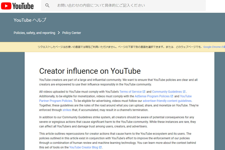Click the YouTube logo icon
Viewport: 225px width, 150px height.
pyautogui.click(x=6, y=6)
